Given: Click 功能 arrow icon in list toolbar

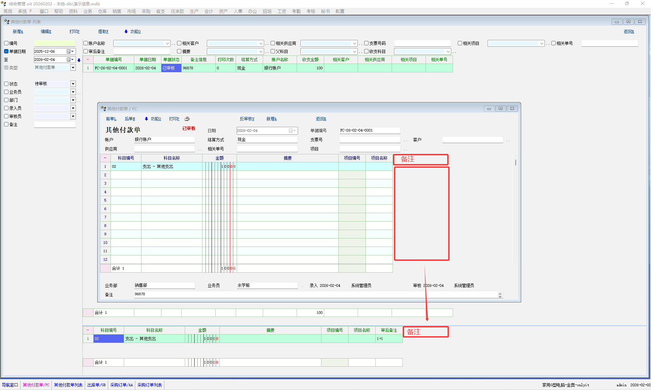Looking at the screenshot, I should (x=126, y=31).
